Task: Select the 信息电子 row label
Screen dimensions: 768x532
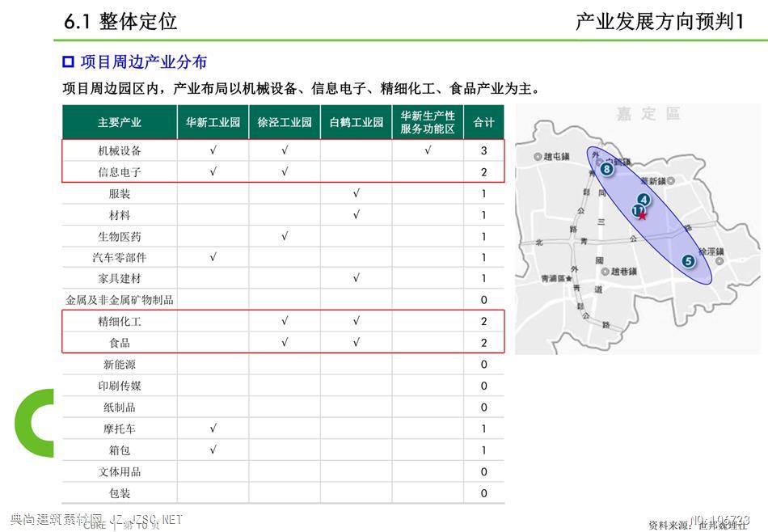Action: tap(120, 172)
